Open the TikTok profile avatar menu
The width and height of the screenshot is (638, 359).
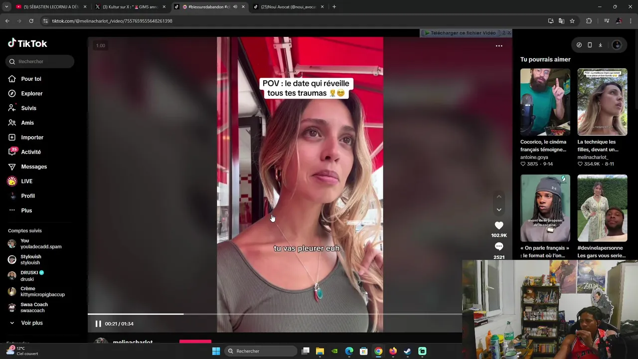617,45
